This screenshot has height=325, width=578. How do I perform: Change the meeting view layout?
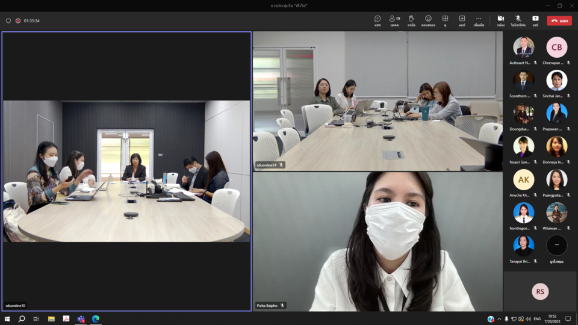(445, 20)
